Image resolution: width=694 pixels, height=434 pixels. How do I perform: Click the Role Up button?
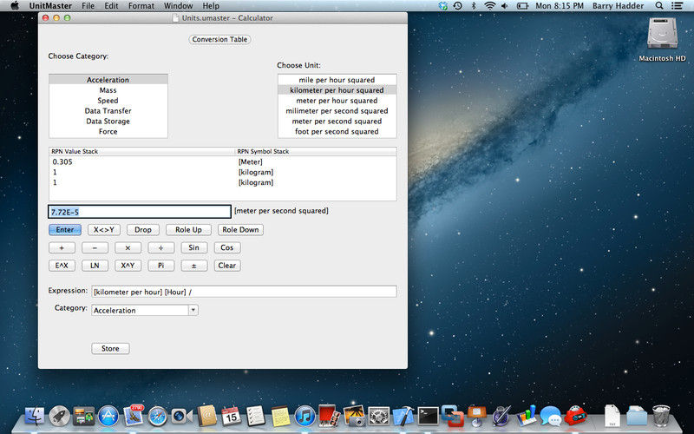click(188, 229)
